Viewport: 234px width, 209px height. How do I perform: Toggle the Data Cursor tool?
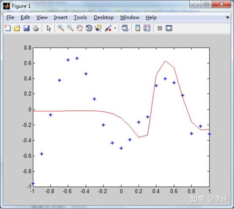click(x=98, y=28)
